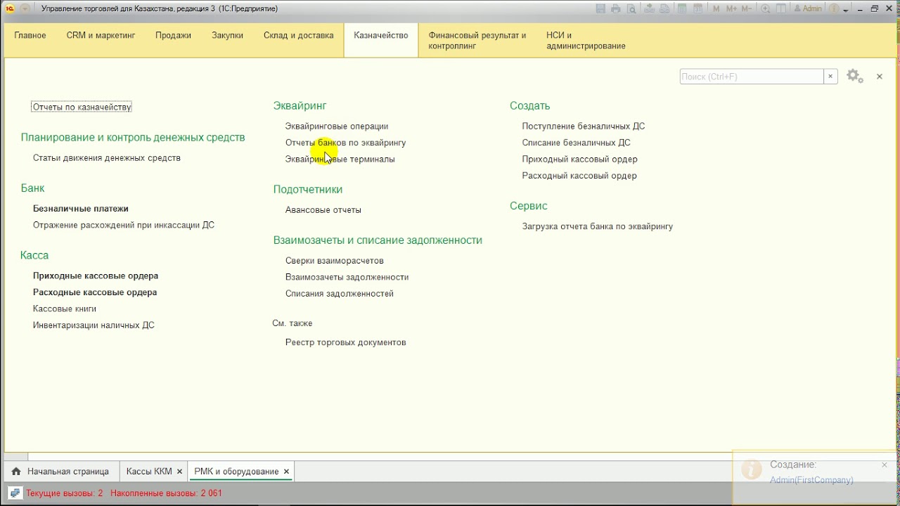
Task: Click the M+ memory add button
Action: [731, 9]
